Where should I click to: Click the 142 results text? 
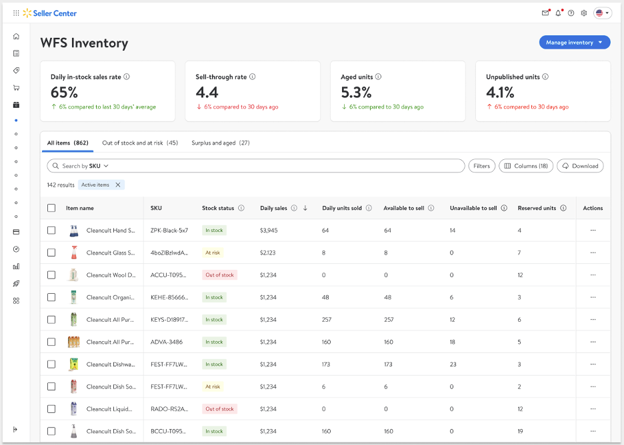tap(61, 185)
